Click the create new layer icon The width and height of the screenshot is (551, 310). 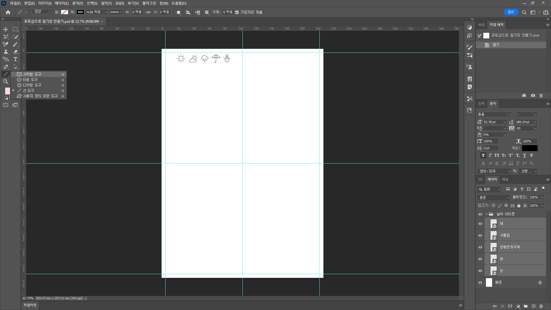tap(533, 306)
